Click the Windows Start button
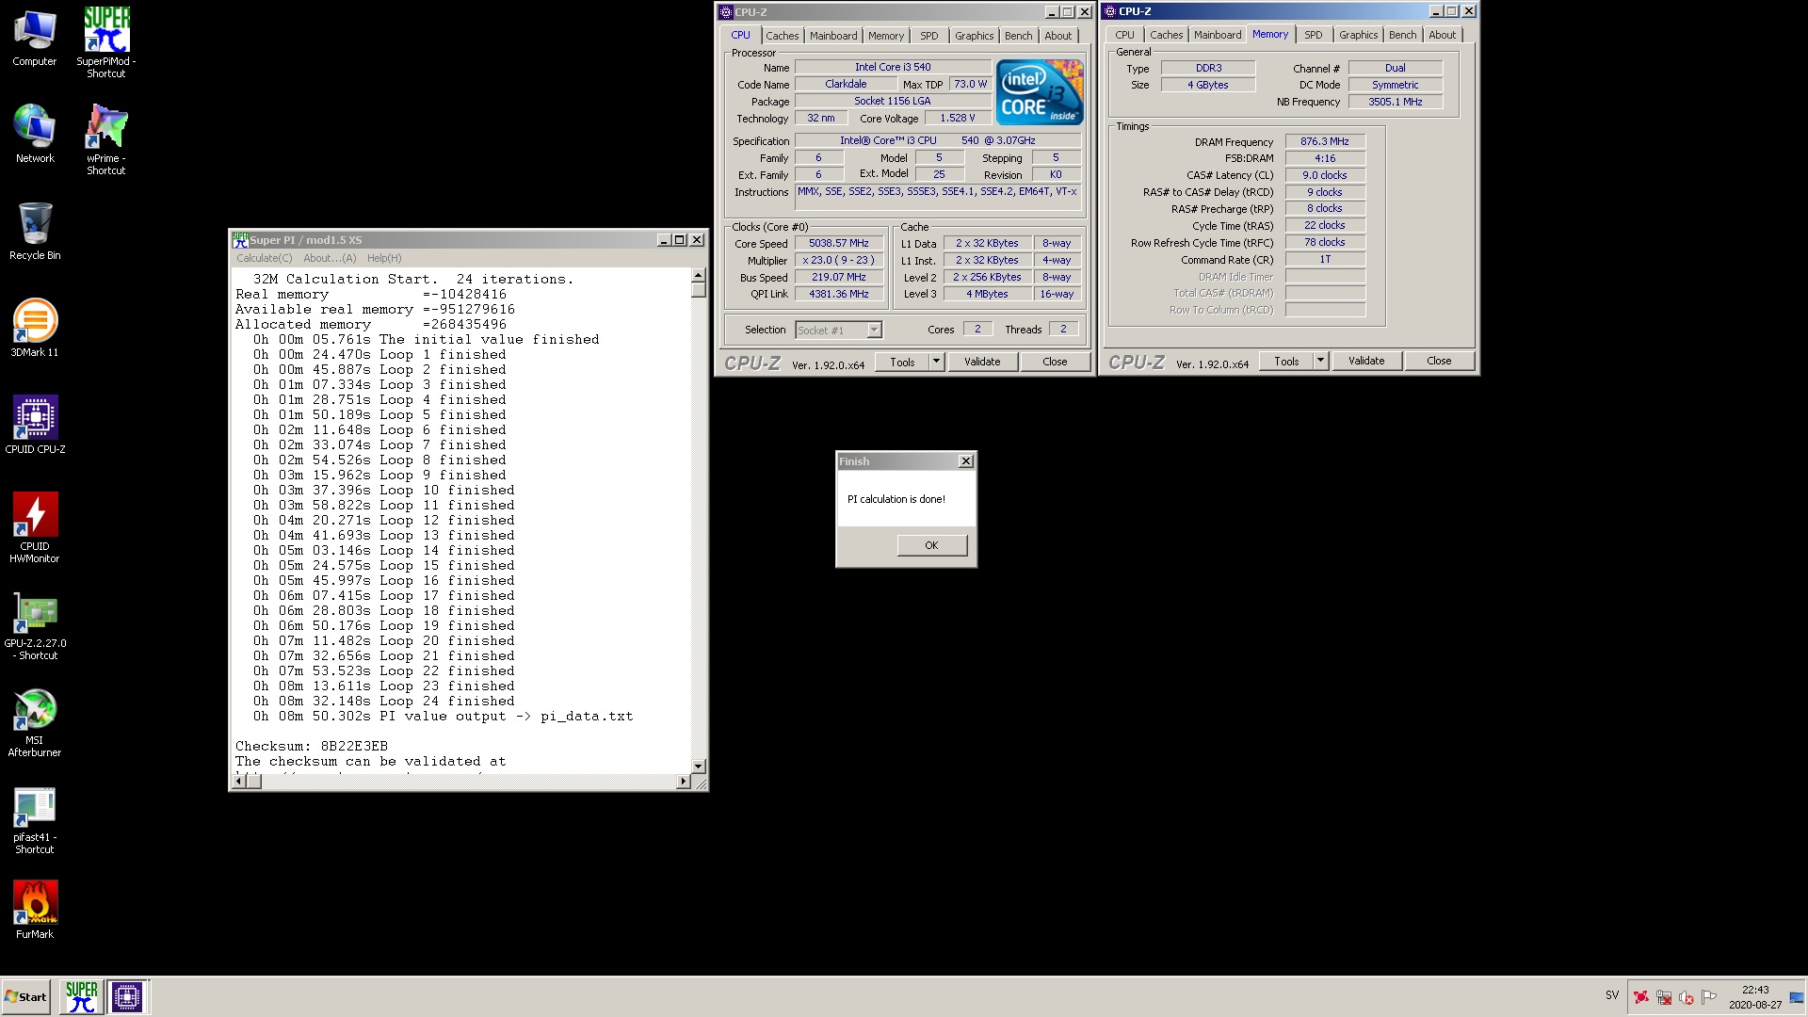 point(26,996)
